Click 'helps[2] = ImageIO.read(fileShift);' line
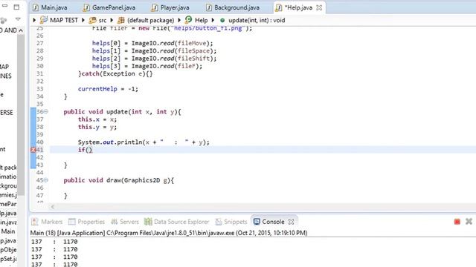 point(154,59)
